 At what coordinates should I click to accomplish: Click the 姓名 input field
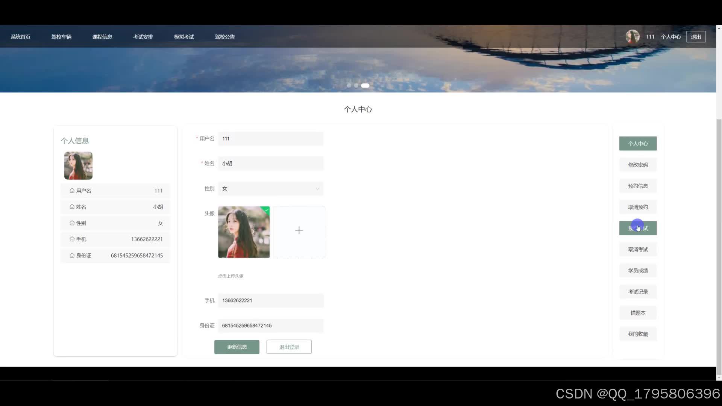(x=270, y=164)
